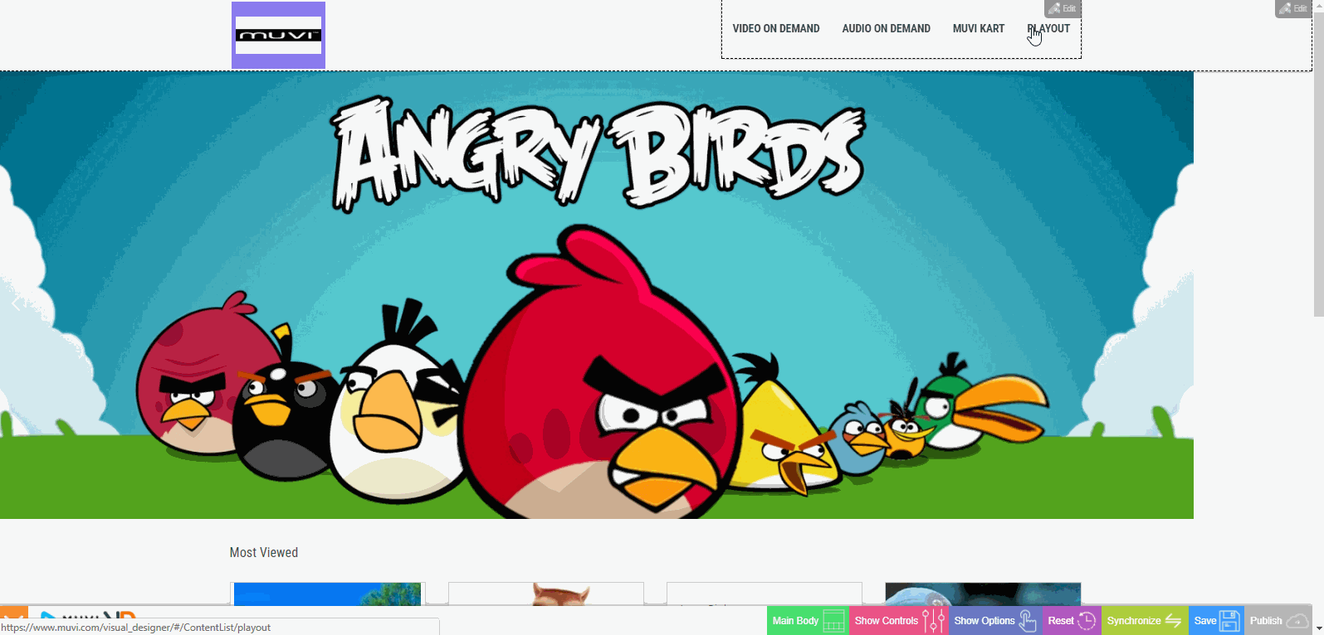Open fourth Most Viewed thumbnail with dark blue image
Image resolution: width=1324 pixels, height=635 pixels.
point(983,594)
